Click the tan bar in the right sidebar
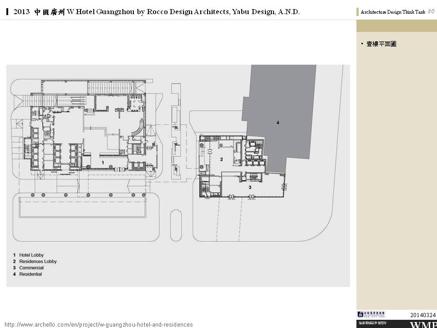This screenshot has height=328, width=437. click(396, 26)
